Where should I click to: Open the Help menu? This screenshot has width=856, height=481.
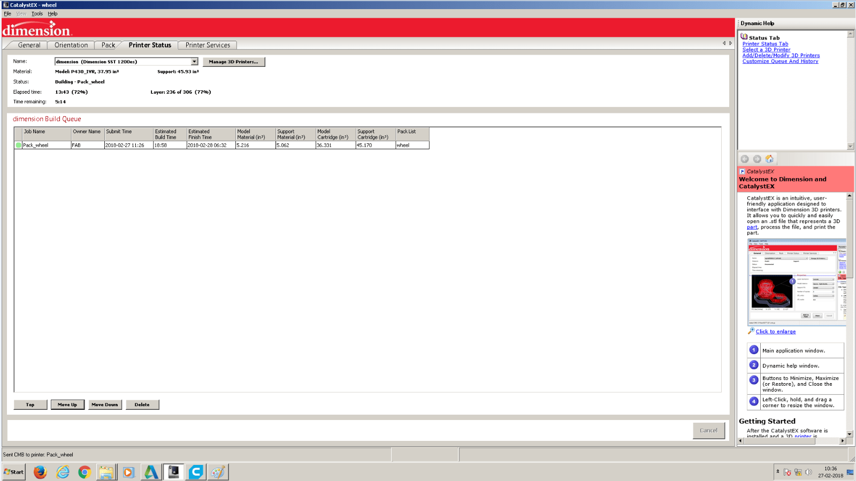click(x=52, y=13)
